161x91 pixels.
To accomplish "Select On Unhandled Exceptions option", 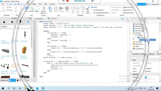I will pos(100,13).
